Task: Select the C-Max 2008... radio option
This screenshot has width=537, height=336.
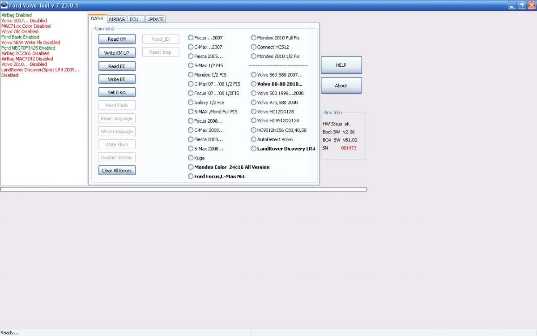Action: point(206,130)
